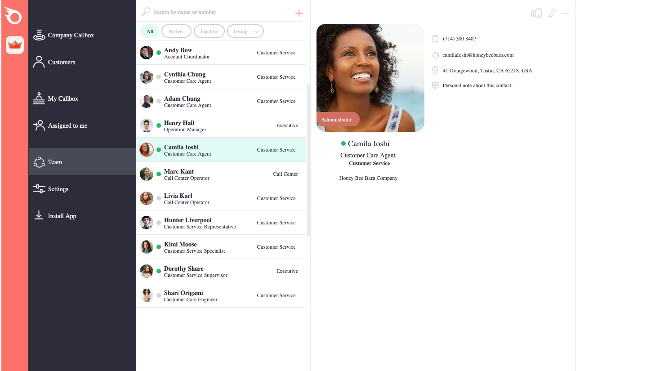The image size is (651, 371).
Task: Click Shari Origami's avatar
Action: tap(147, 295)
